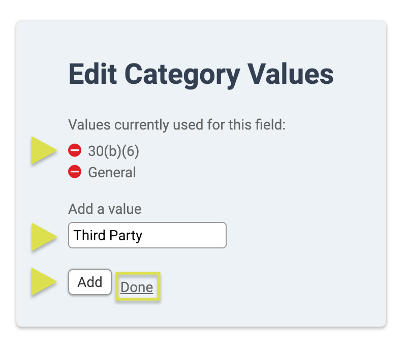Image resolution: width=403 pixels, height=349 pixels.
Task: Click the Add a value field label
Action: click(x=105, y=209)
